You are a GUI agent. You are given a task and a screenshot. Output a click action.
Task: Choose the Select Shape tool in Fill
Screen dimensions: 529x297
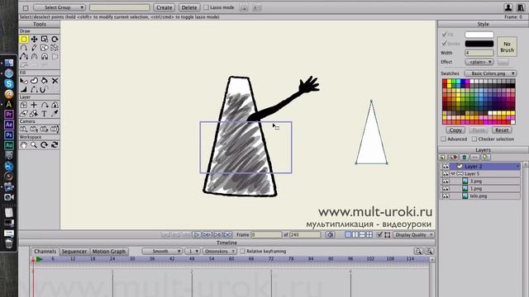click(24, 81)
